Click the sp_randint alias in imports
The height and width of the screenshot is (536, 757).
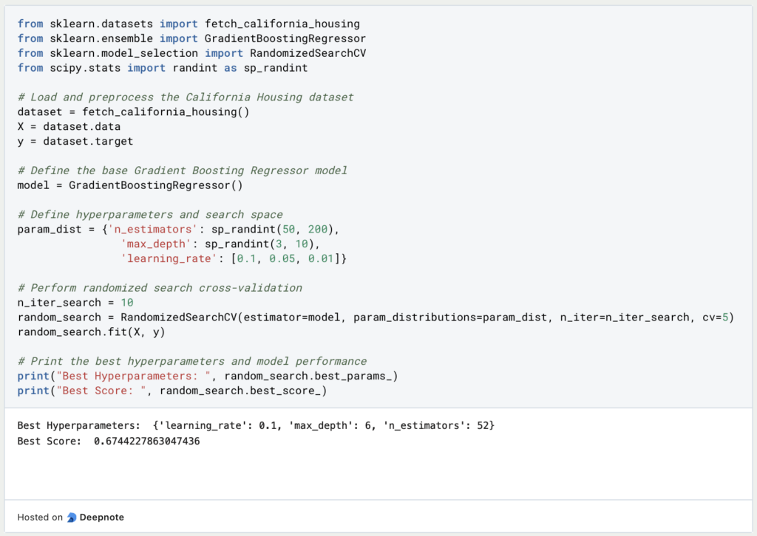pyautogui.click(x=277, y=67)
